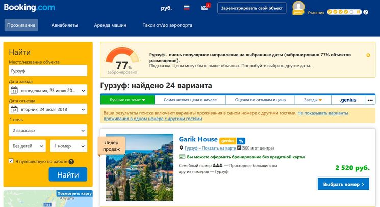Switch to Авиабилеты tab
Viewport: 380px width, 207px height.
point(64,25)
